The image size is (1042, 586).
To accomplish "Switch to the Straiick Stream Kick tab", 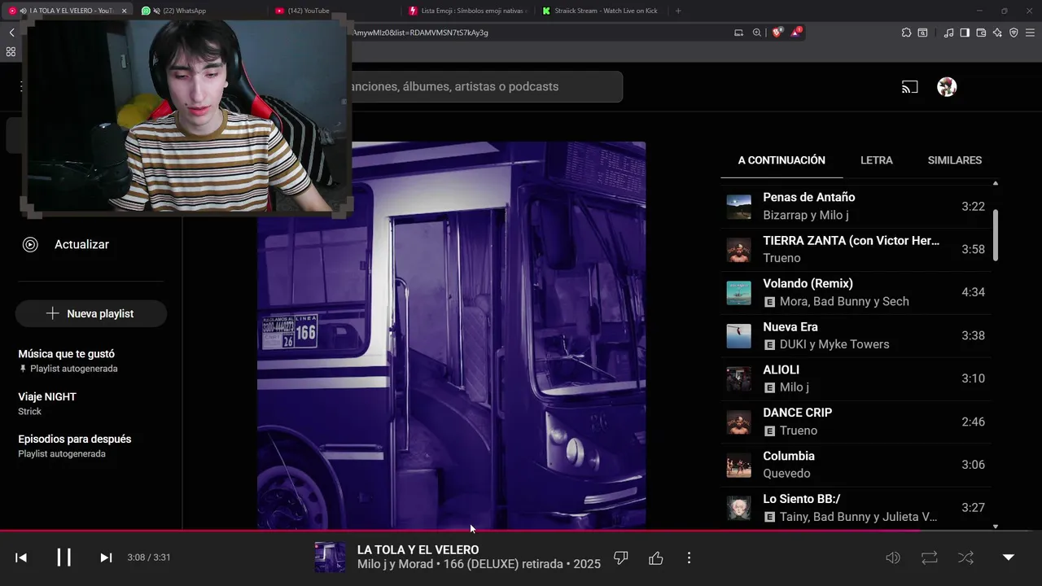I will click(601, 11).
